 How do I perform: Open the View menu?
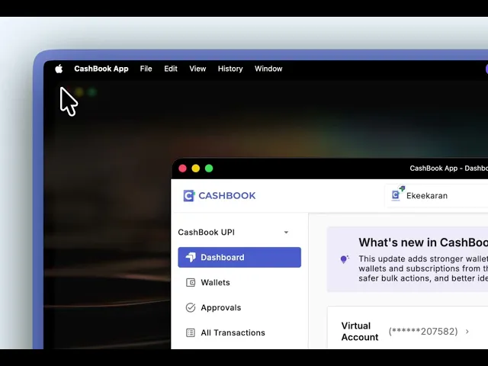(x=197, y=69)
